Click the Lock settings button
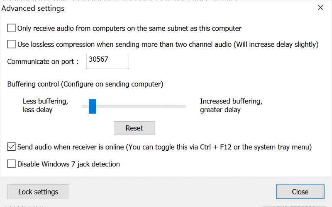The height and width of the screenshot is (207, 332). [38, 192]
